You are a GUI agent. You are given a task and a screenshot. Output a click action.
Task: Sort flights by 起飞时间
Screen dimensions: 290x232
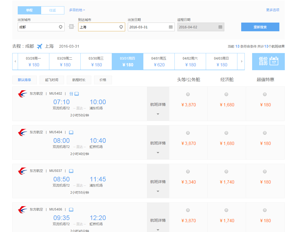[x=52, y=80]
